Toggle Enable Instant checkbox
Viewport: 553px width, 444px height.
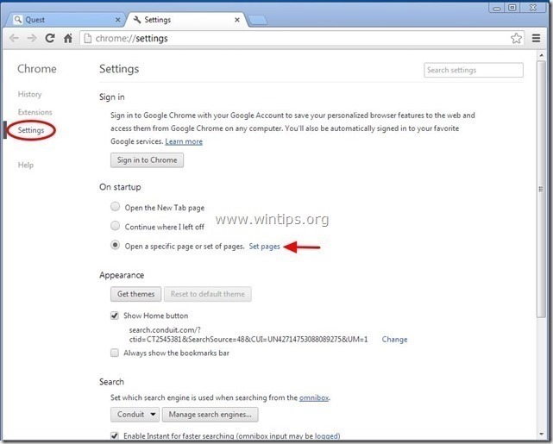[115, 436]
